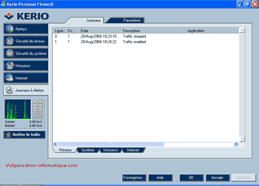Open the Aperçu overview icon
This screenshot has height=186, width=259.
[10, 29]
